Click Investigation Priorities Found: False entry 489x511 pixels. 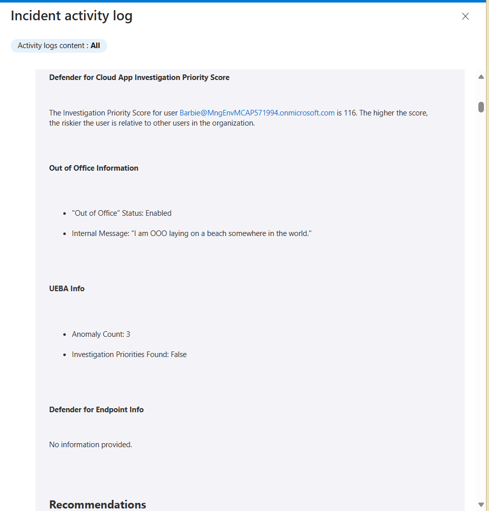[x=129, y=355]
